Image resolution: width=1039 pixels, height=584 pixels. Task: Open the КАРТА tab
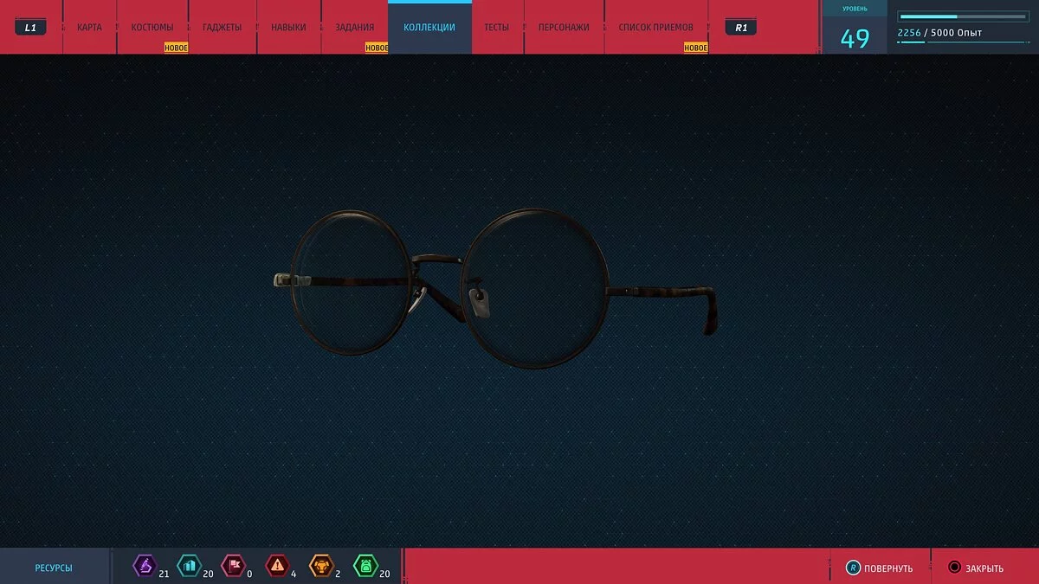pyautogui.click(x=89, y=28)
